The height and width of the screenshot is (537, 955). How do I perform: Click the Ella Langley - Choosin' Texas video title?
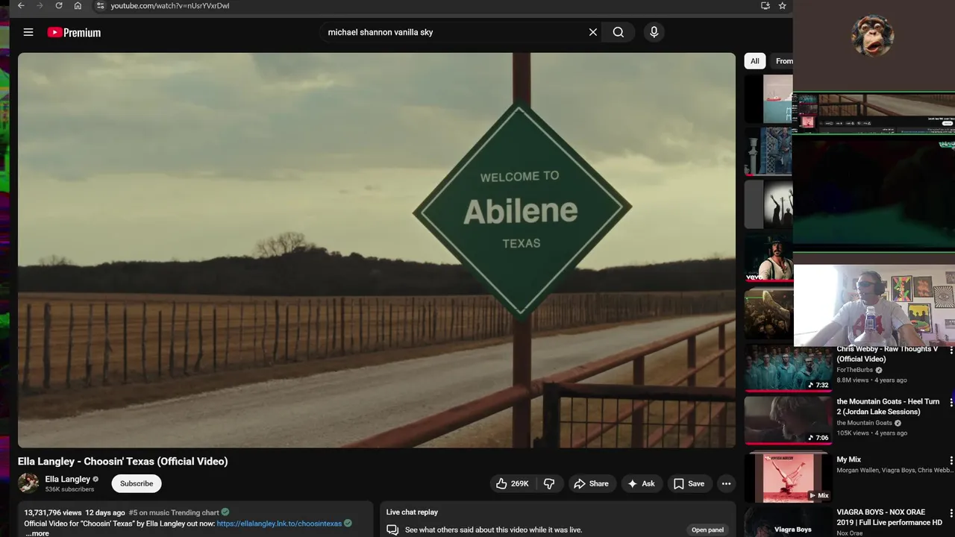click(x=123, y=461)
